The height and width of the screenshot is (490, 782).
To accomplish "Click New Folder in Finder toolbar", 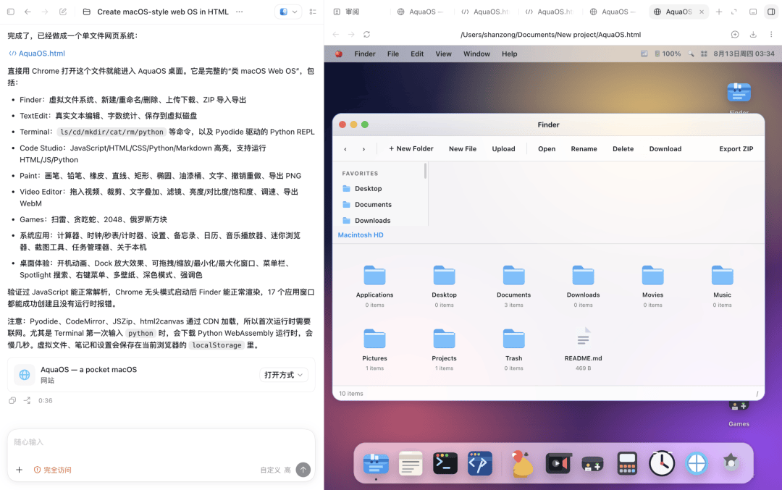I will (411, 149).
